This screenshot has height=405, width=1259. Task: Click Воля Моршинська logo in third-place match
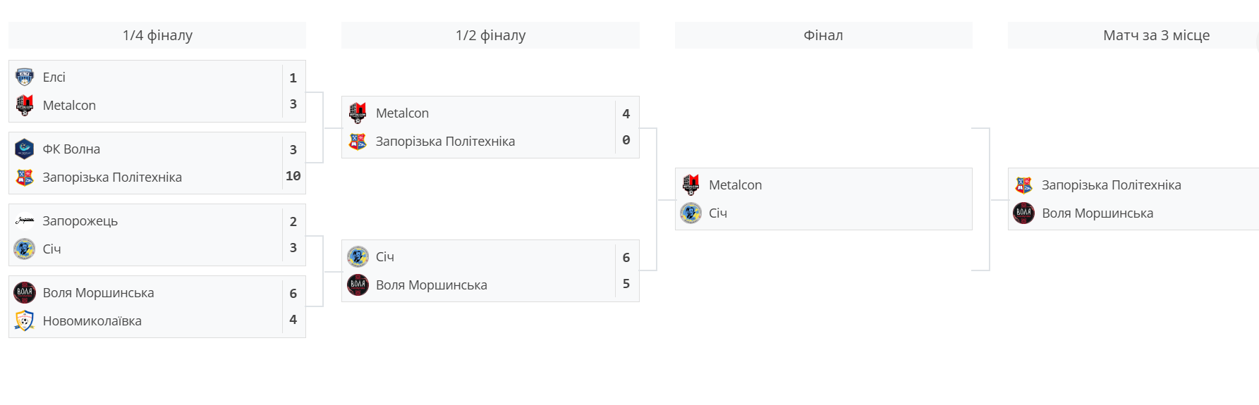coord(1024,213)
